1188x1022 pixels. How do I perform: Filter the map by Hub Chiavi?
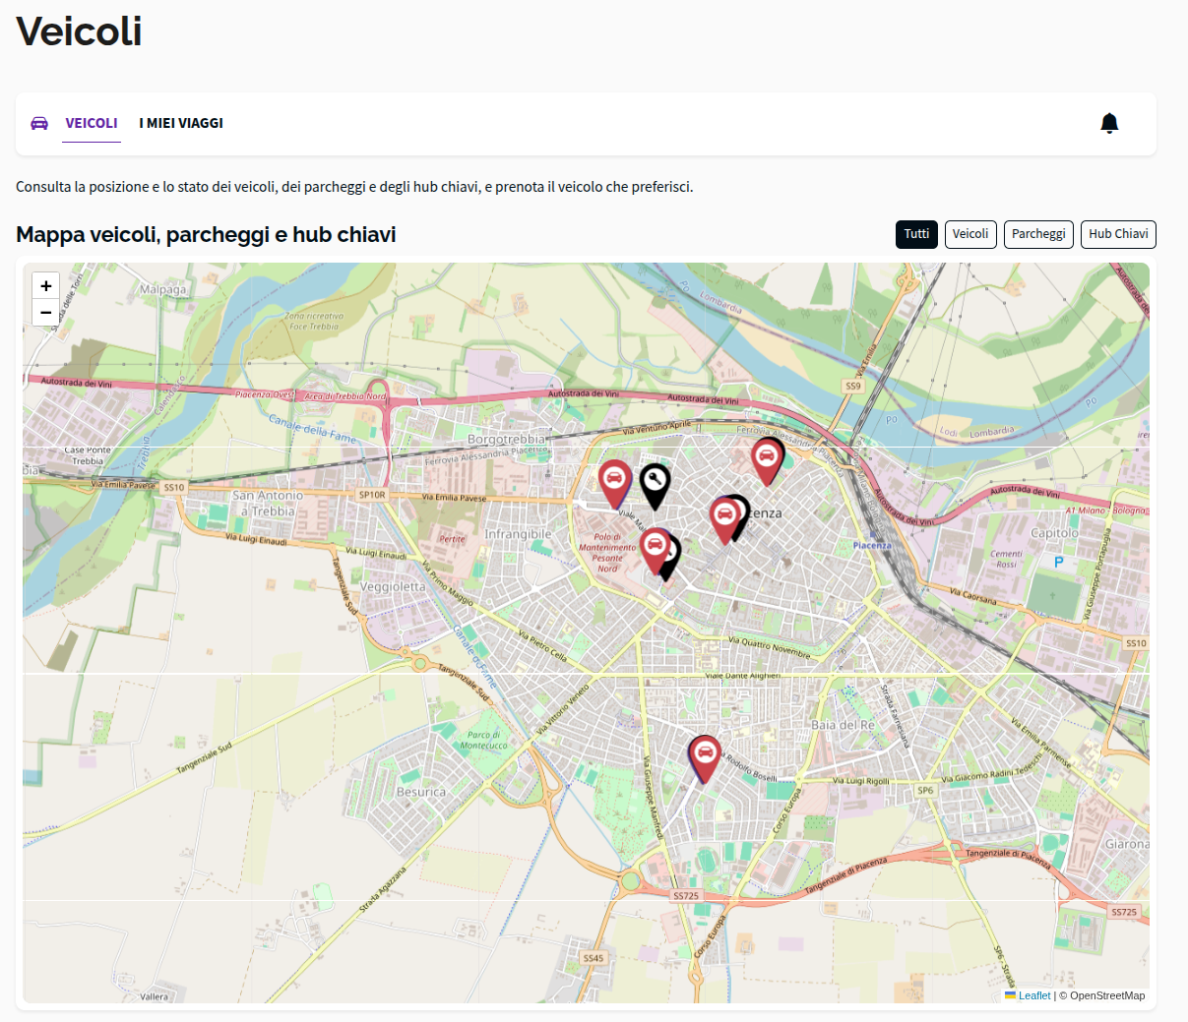point(1118,234)
